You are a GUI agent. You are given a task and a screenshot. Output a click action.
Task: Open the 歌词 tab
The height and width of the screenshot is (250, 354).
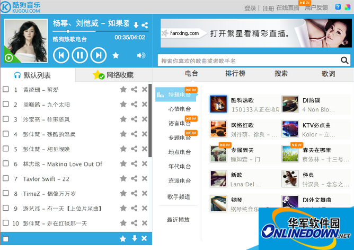pos(329,73)
